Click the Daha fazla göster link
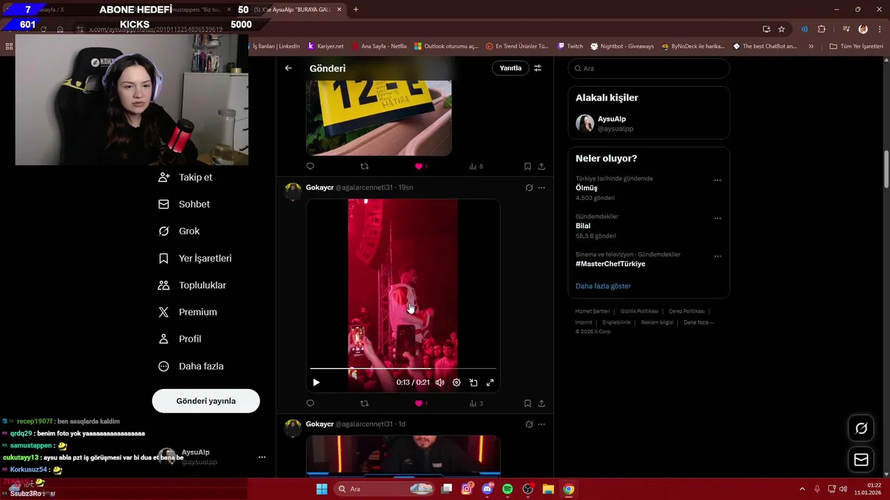Screen dimensions: 890x500 [603, 286]
